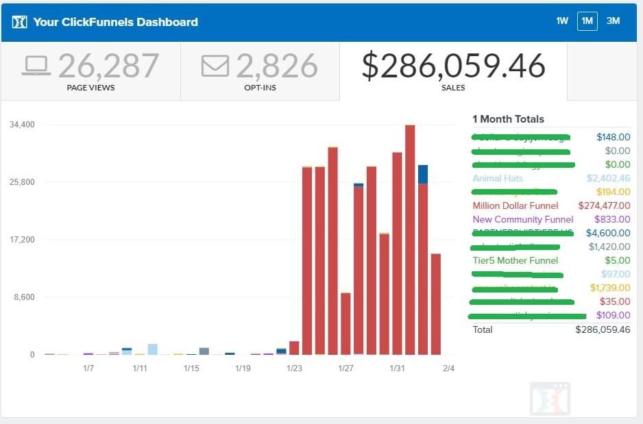The width and height of the screenshot is (643, 424).
Task: Click the 34,400 y-axis label
Action: pyautogui.click(x=22, y=125)
